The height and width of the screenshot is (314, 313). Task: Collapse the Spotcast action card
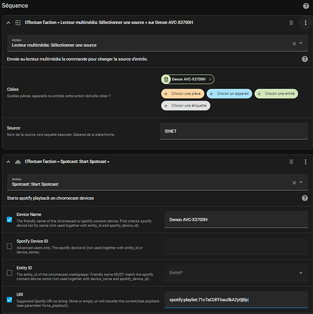(x=8, y=161)
